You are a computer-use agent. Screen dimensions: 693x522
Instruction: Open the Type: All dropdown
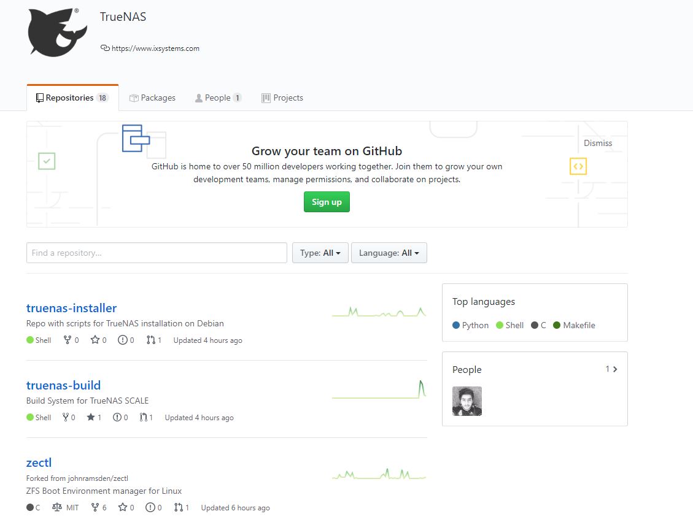click(x=320, y=253)
